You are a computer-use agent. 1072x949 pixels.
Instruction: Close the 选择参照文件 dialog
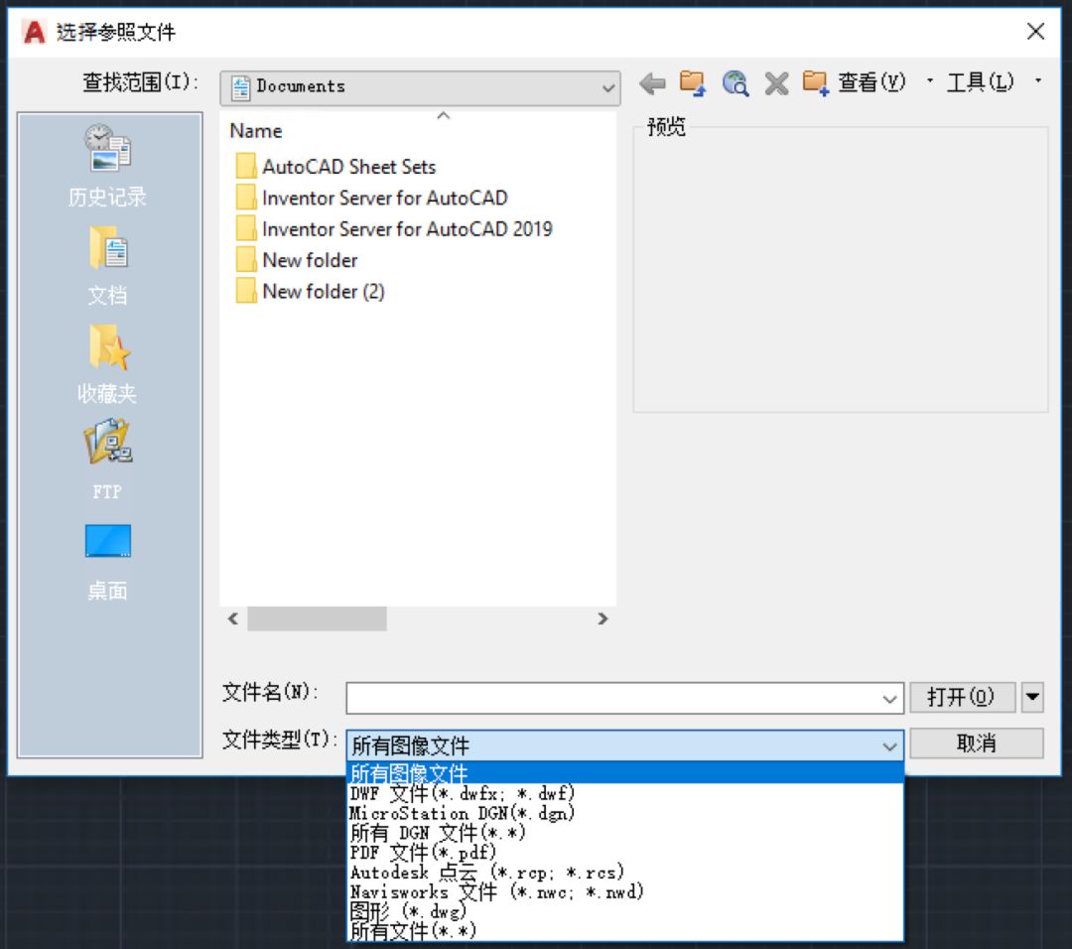pos(1035,31)
